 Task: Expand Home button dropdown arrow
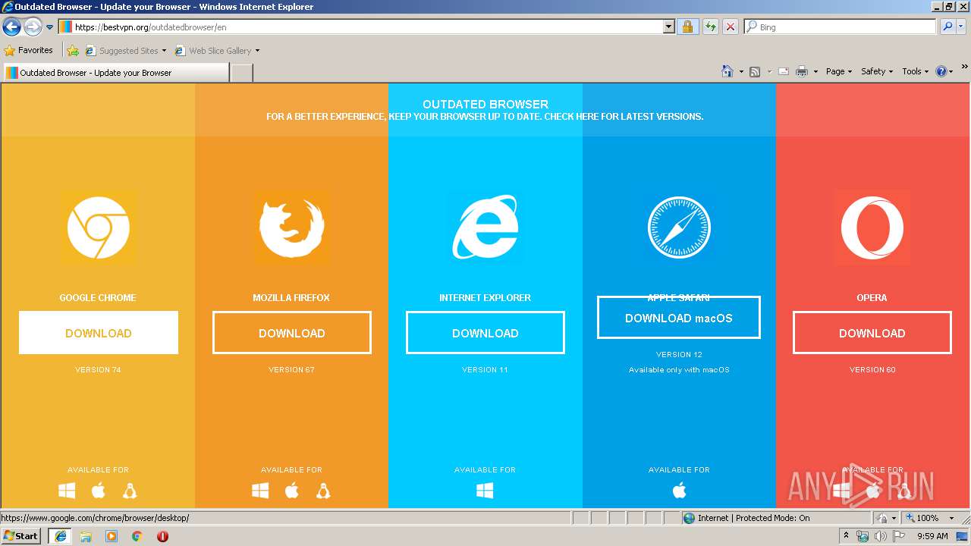[x=741, y=71]
